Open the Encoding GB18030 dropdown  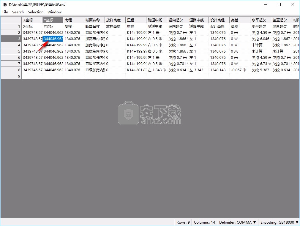coord(279,222)
